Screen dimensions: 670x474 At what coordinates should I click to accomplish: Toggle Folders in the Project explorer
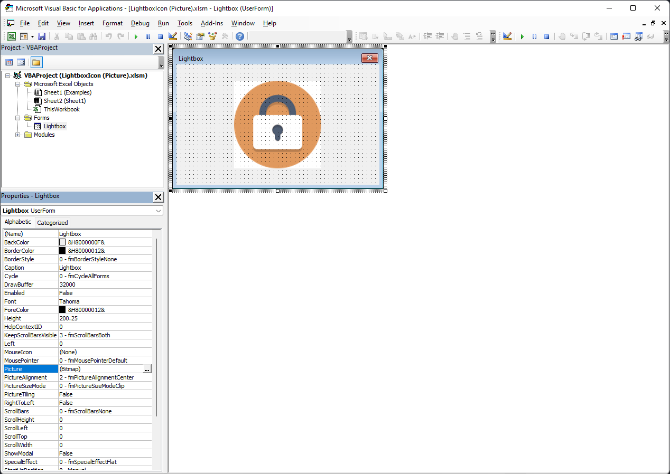36,62
